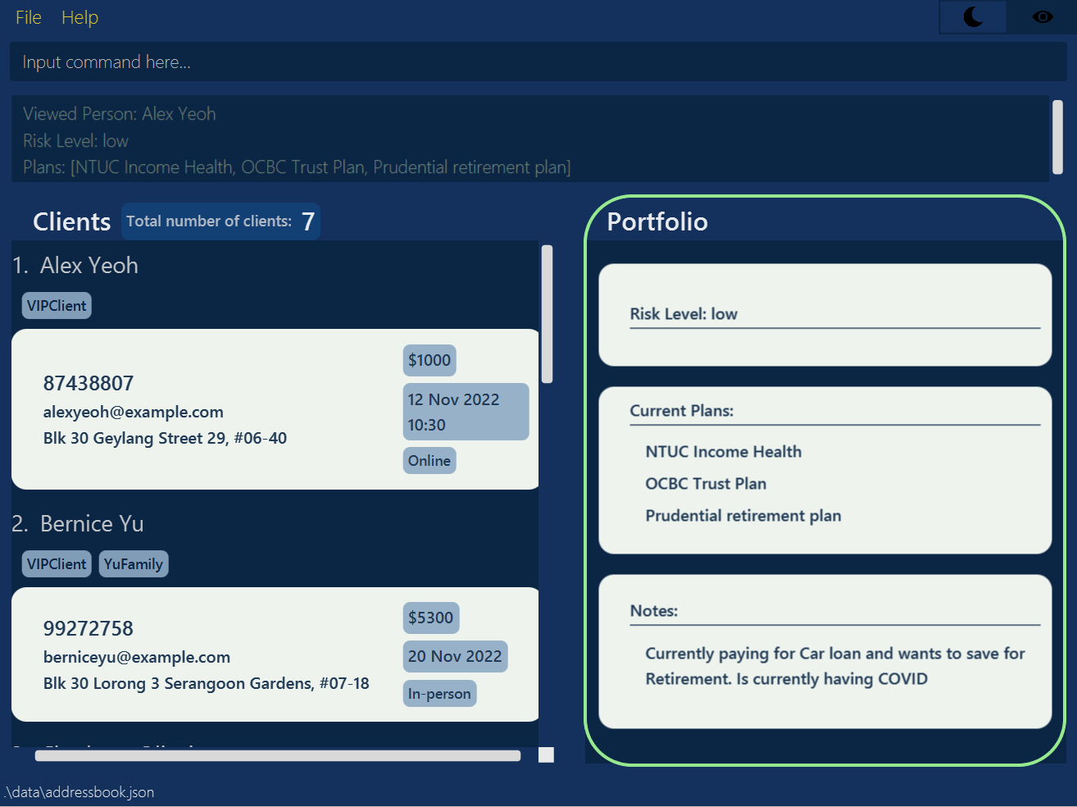Screen dimensions: 1077x807
Task: Click the clients list vertical scrollbar
Action: click(x=547, y=314)
